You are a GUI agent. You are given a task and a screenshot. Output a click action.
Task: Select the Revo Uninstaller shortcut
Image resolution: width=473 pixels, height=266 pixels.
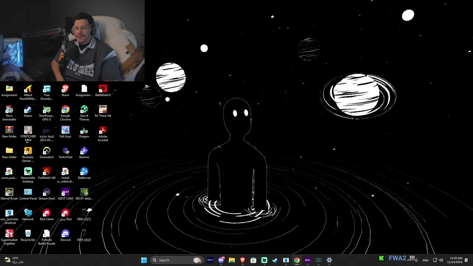[9, 113]
